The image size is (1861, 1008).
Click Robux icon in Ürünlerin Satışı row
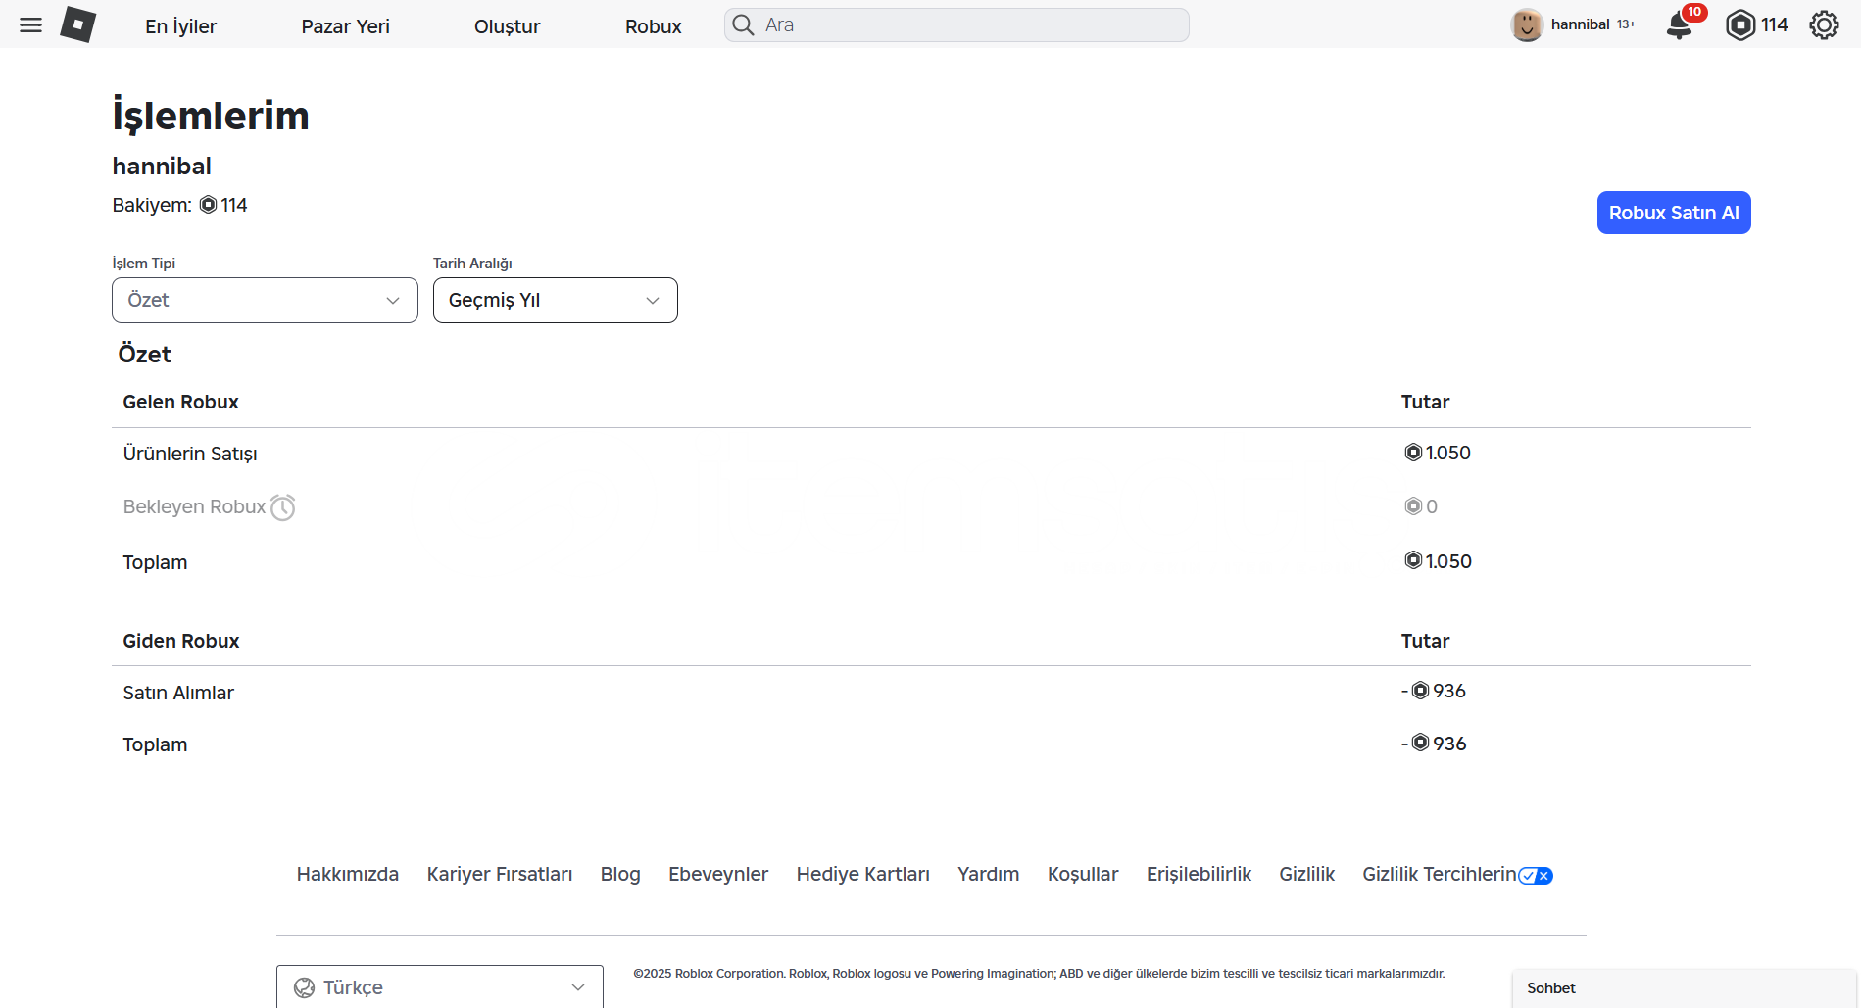(x=1413, y=453)
